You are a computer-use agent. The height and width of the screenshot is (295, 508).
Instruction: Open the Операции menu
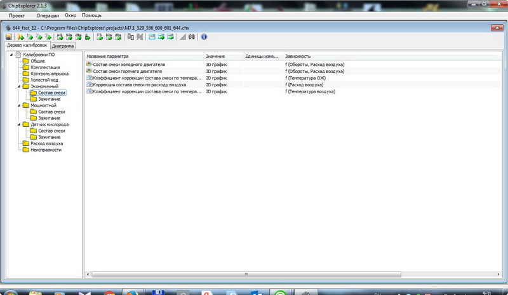tap(48, 15)
